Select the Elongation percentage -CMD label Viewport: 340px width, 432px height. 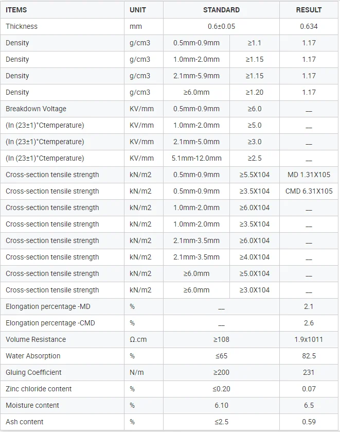[x=50, y=323]
